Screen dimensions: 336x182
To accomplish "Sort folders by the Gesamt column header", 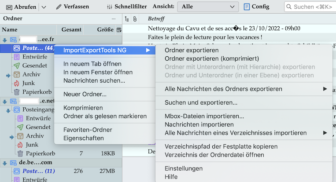I will pos(71,30).
